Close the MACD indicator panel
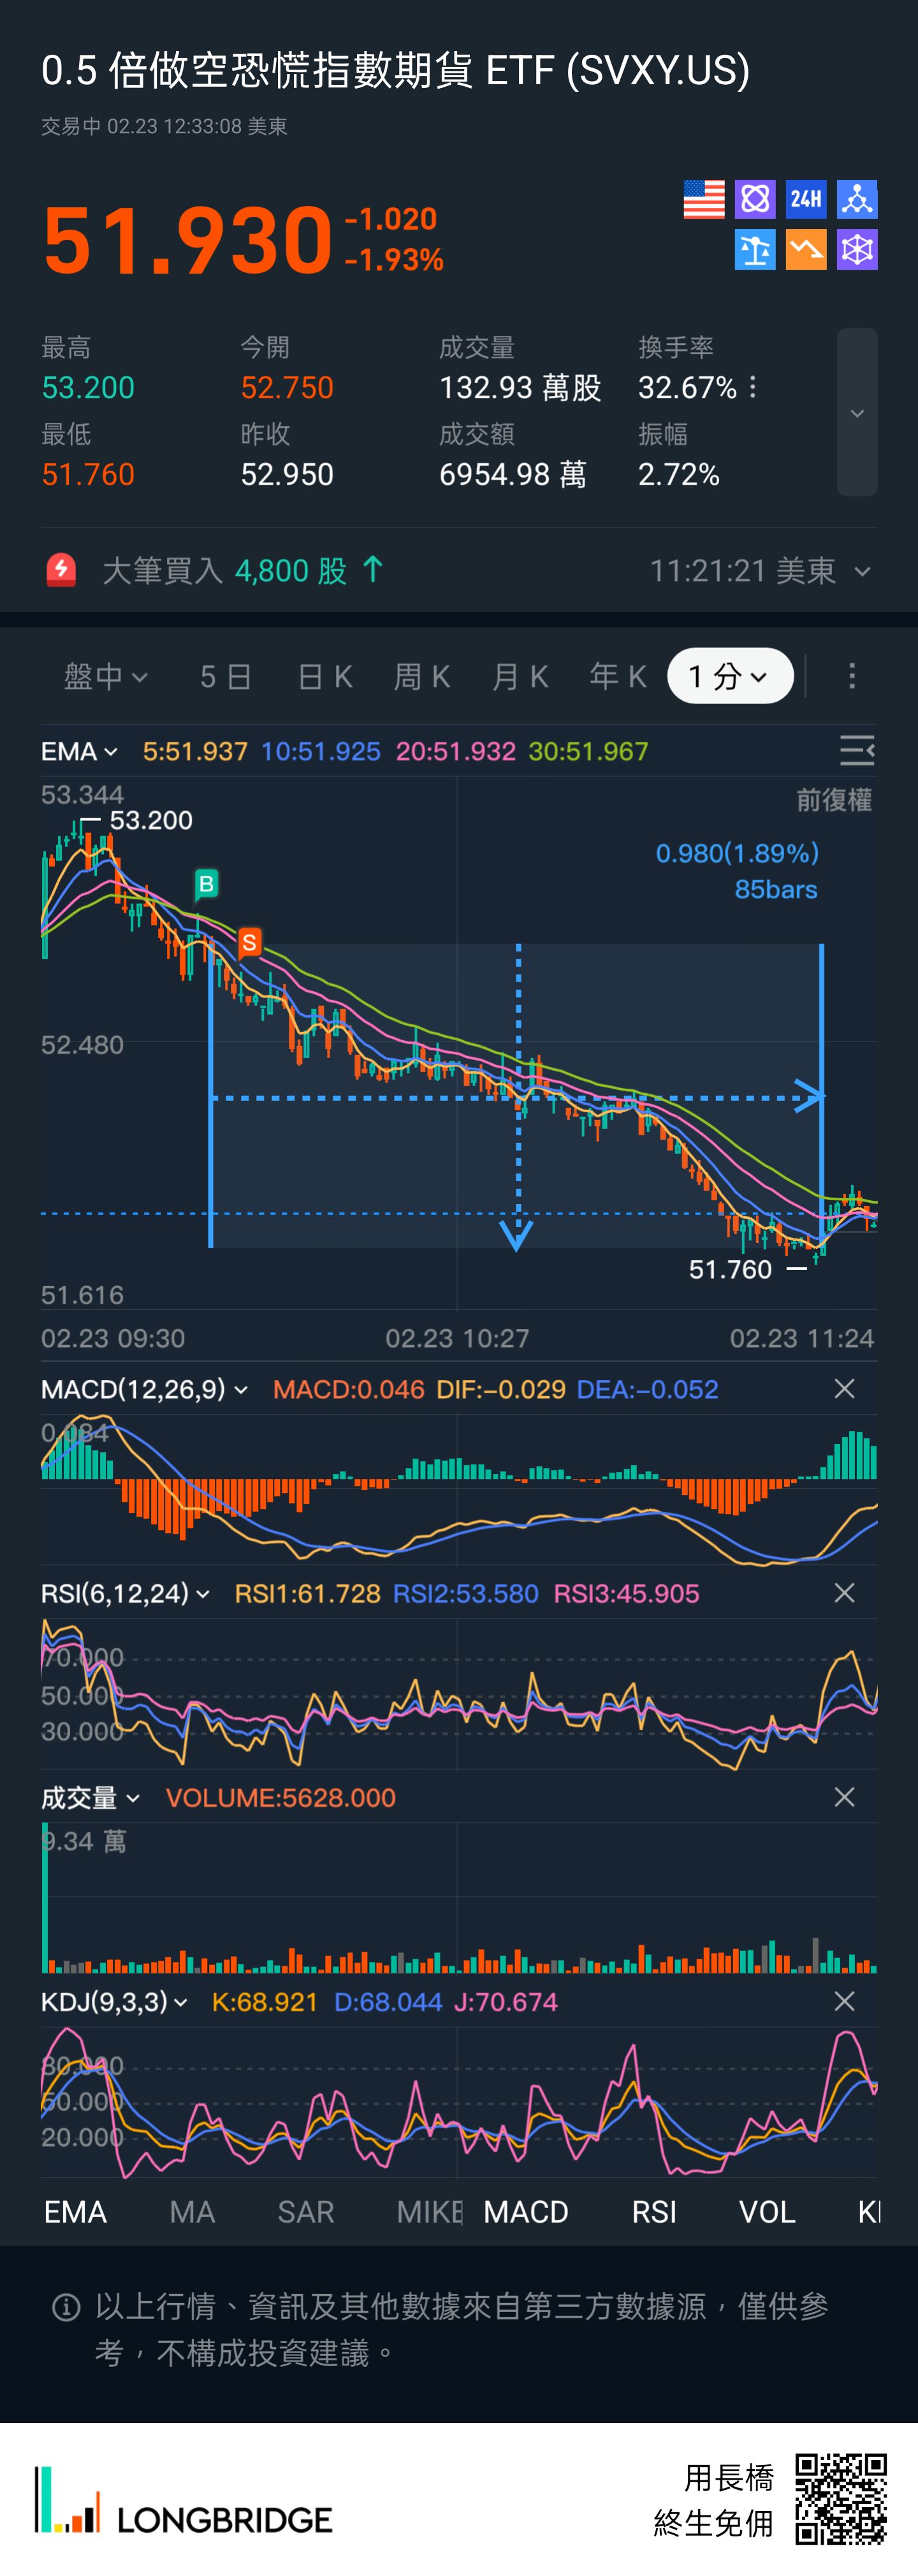918x2576 pixels. click(x=844, y=1389)
